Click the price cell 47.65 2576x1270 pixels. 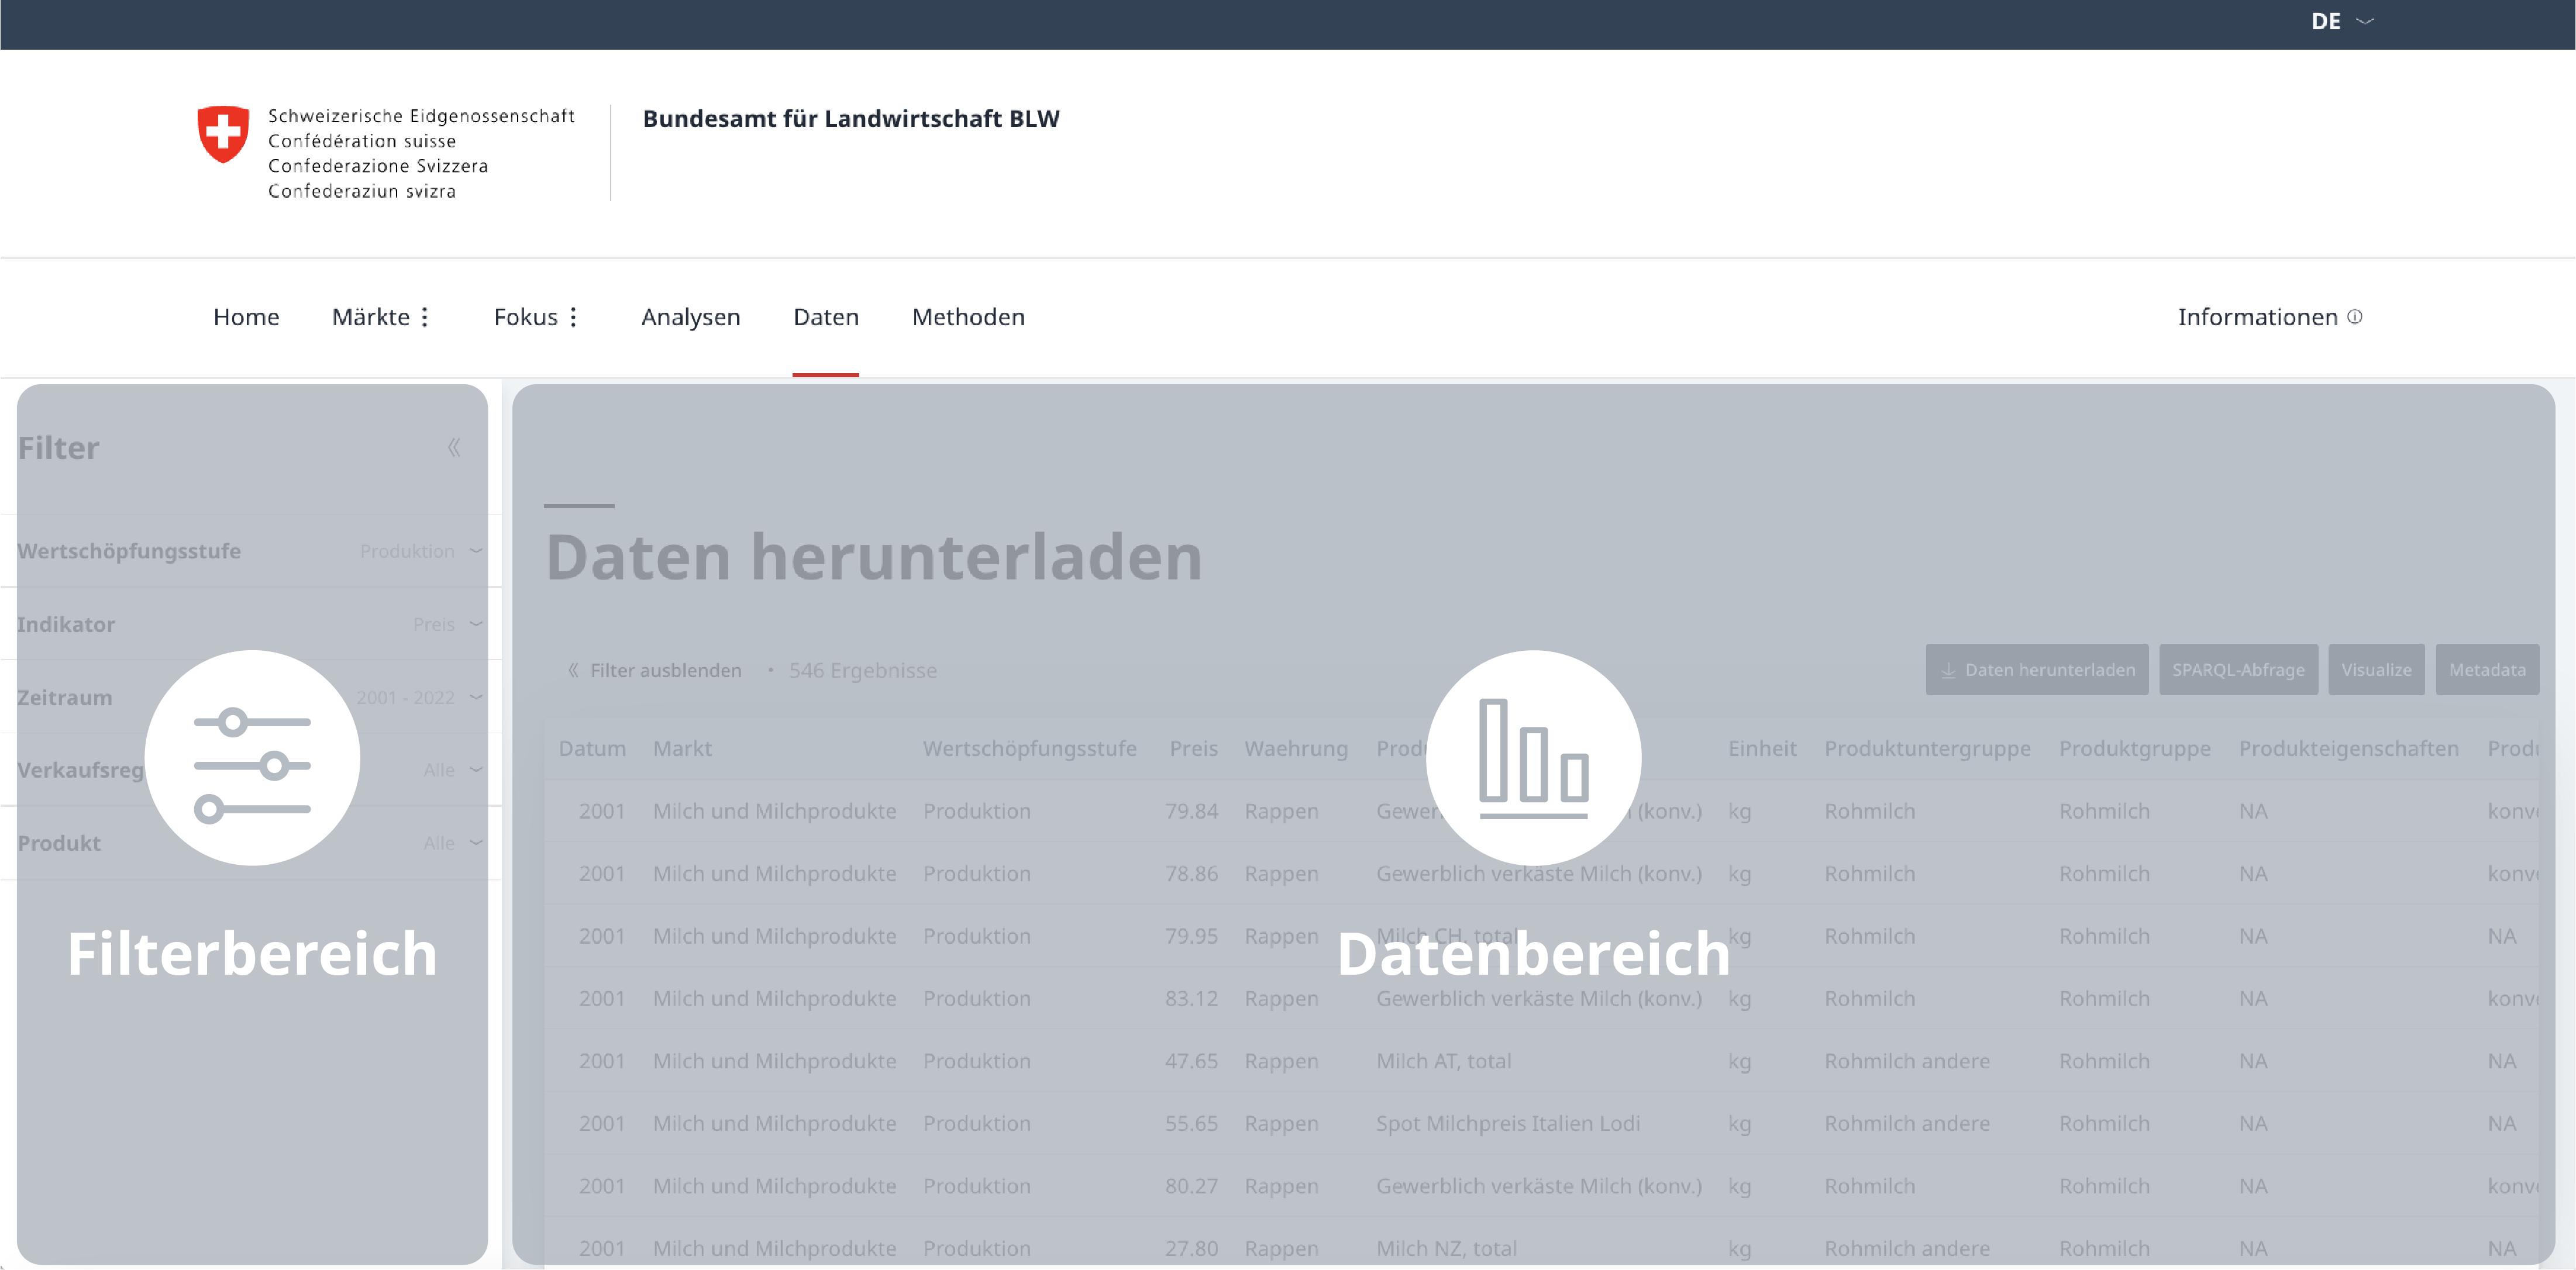click(1191, 1061)
